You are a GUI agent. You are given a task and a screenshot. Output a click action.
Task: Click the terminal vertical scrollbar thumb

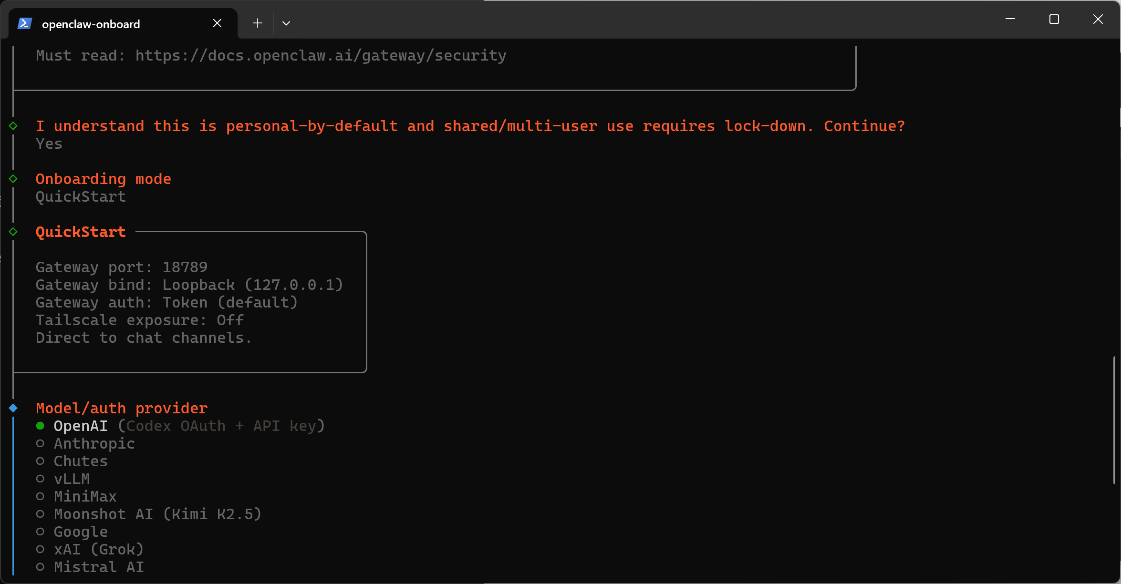(1114, 420)
